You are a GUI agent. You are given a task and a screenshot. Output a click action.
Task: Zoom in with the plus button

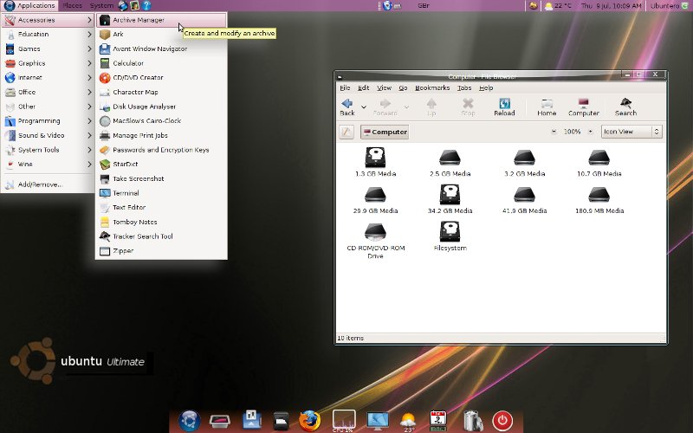(x=590, y=132)
